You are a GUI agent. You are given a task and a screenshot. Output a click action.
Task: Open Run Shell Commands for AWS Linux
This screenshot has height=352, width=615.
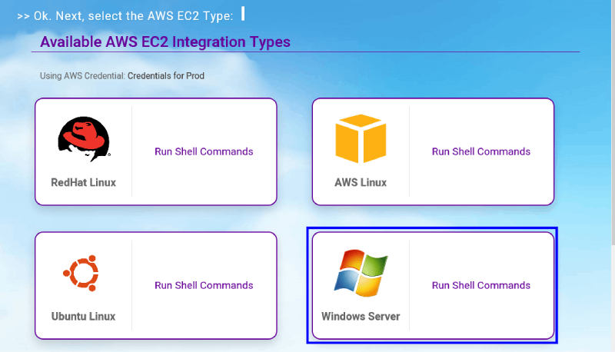coord(481,151)
